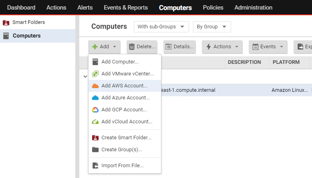
Task: Click the sidebar splitter bar
Action: (x=77, y=97)
